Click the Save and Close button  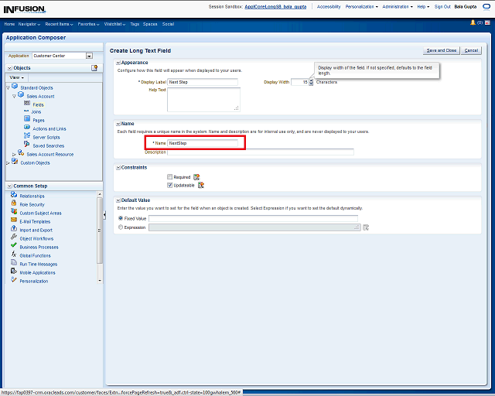[x=442, y=50]
